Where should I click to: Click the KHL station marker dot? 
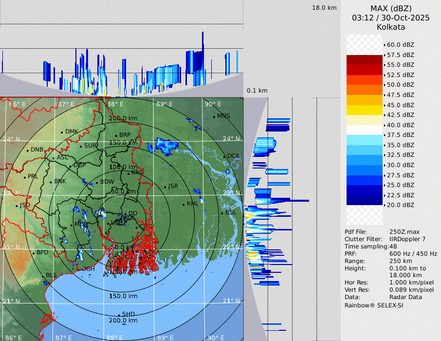pyautogui.click(x=184, y=204)
